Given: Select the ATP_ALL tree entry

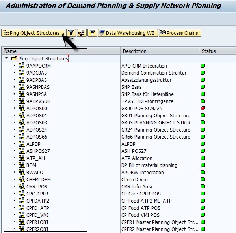Looking at the screenshot, I should coord(36,158).
